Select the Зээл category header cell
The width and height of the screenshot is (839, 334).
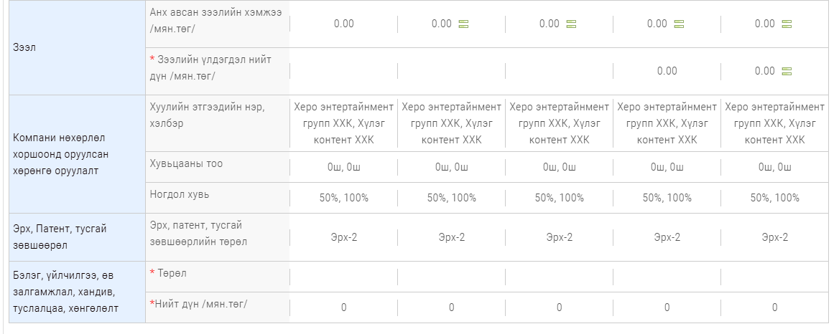point(78,47)
